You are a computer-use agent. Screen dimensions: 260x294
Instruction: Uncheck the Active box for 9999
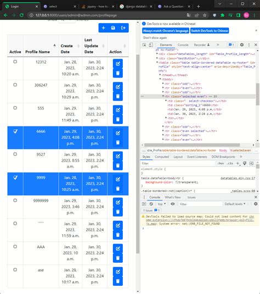pyautogui.click(x=15, y=177)
